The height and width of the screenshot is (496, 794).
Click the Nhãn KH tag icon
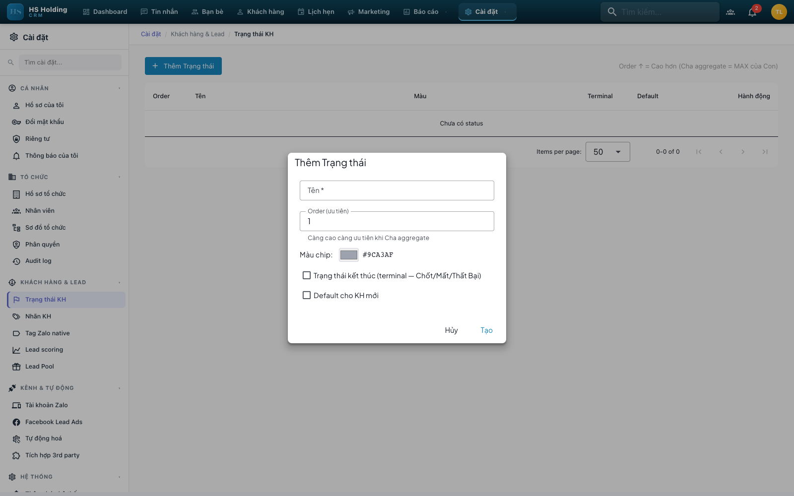tap(16, 316)
